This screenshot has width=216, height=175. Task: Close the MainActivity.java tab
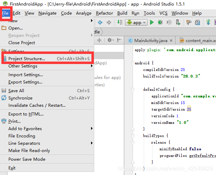(171, 40)
